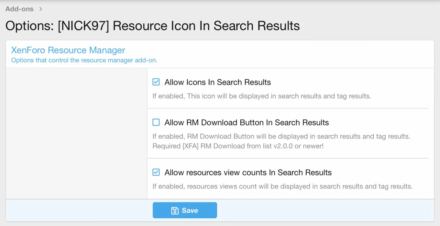Click the floppy disk icon on Save

tap(175, 211)
